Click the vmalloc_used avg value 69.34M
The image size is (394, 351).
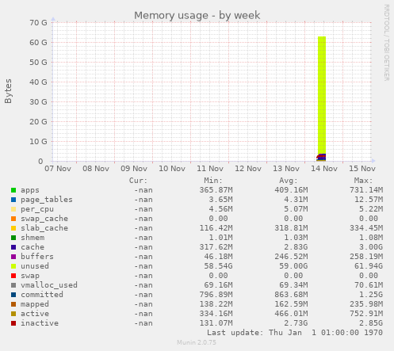pos(293,285)
